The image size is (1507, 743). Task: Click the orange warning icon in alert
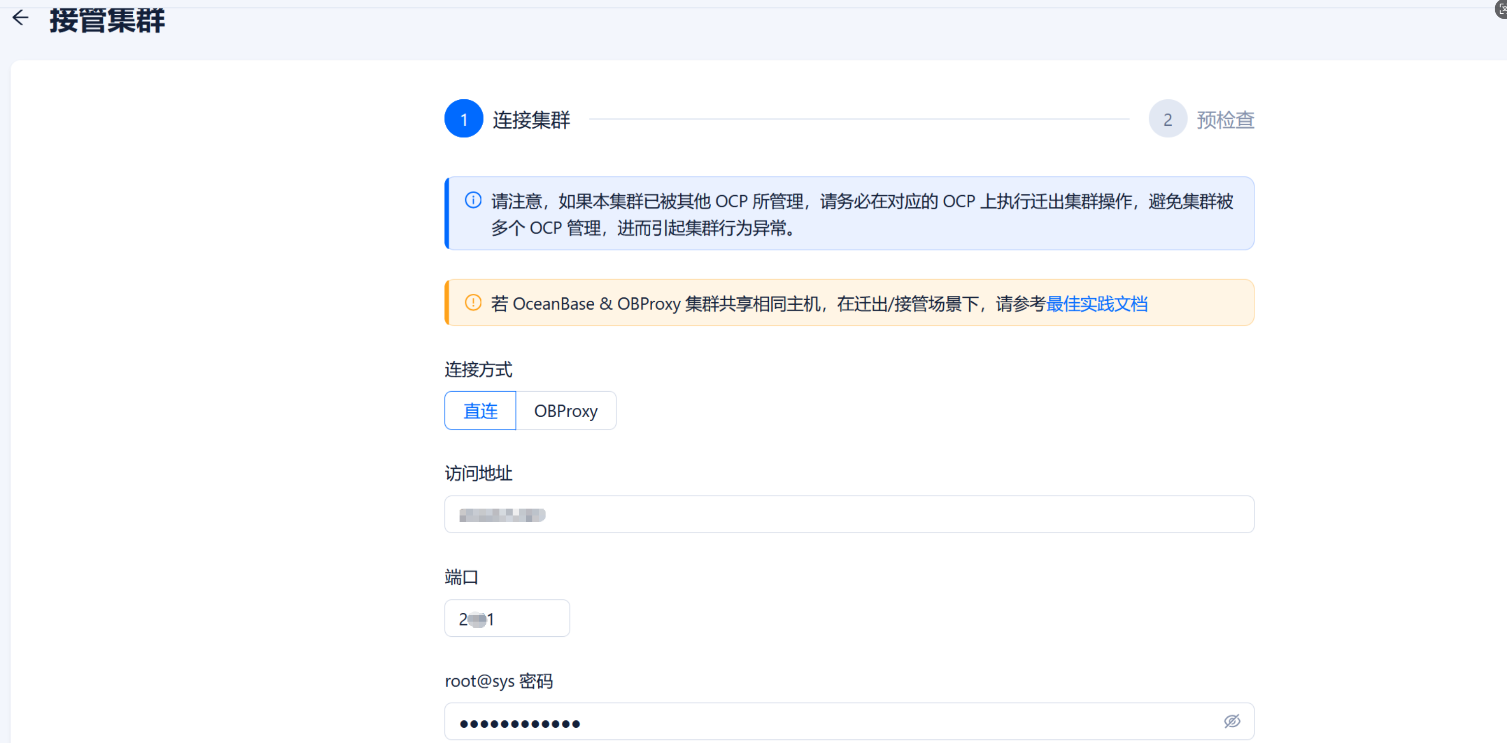pyautogui.click(x=473, y=303)
